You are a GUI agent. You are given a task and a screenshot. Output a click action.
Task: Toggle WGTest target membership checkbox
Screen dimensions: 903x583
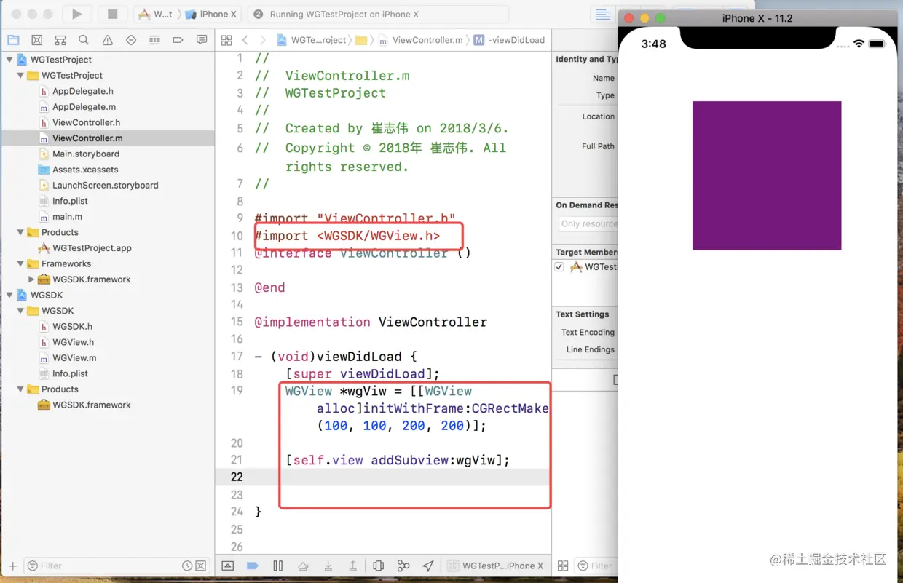tap(559, 267)
